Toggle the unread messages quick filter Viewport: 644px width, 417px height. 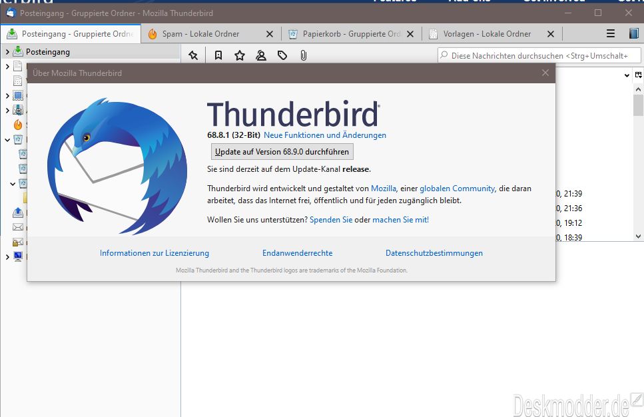(x=218, y=55)
